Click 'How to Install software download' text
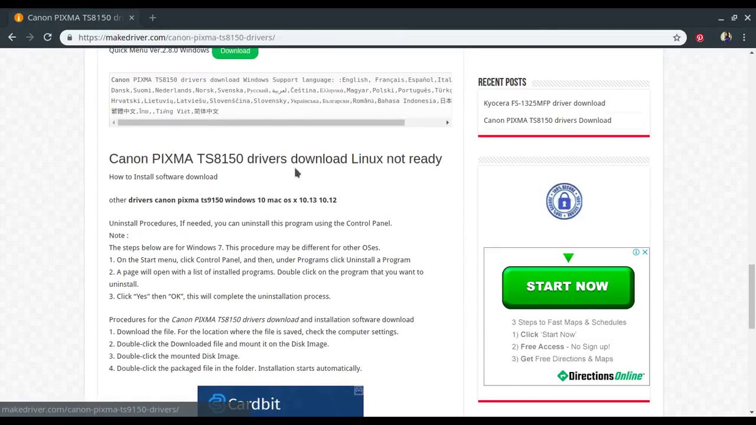756x425 pixels. point(163,176)
